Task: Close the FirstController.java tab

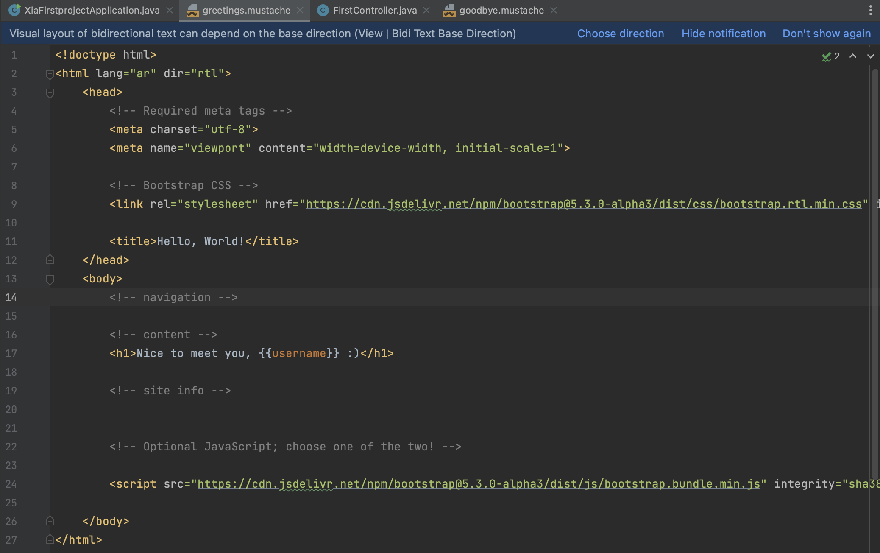Action: (426, 10)
